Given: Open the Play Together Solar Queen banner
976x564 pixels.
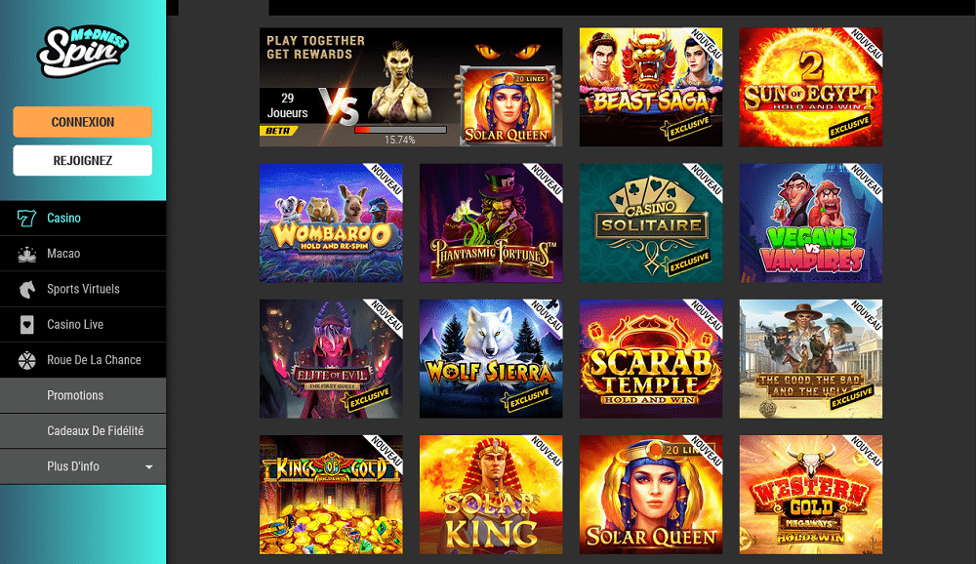Looking at the screenshot, I should click(x=411, y=87).
